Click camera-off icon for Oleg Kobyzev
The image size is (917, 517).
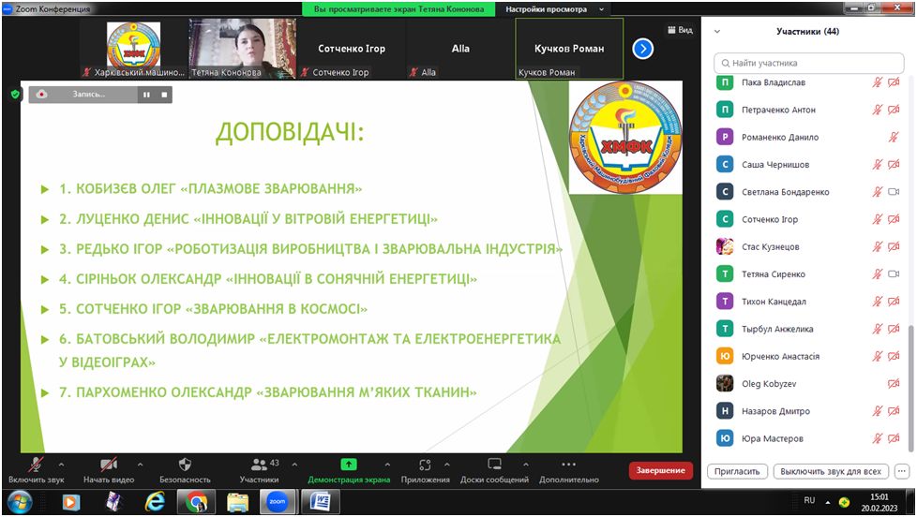(894, 384)
